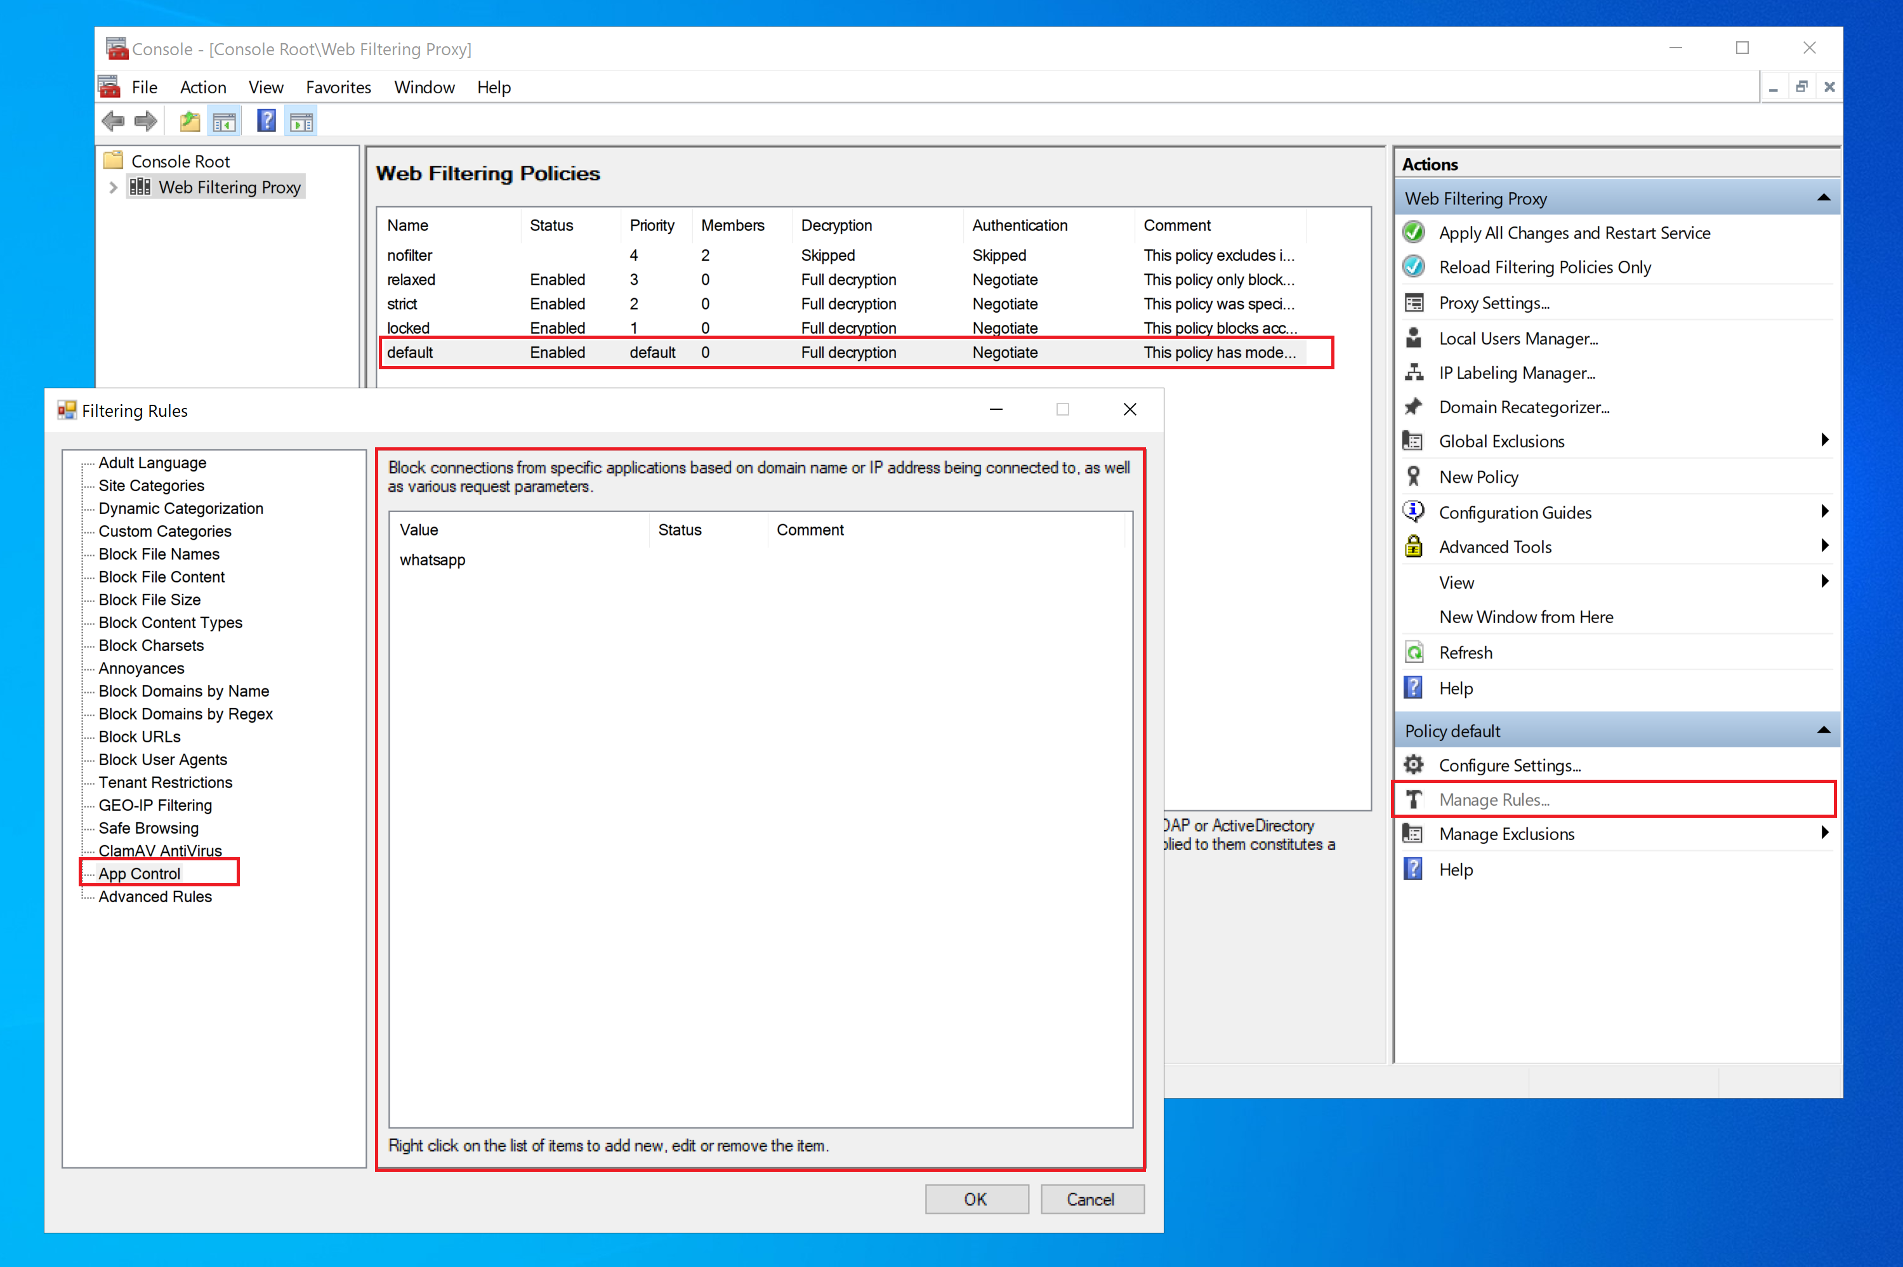
Task: Open the Action menu
Action: pyautogui.click(x=203, y=88)
